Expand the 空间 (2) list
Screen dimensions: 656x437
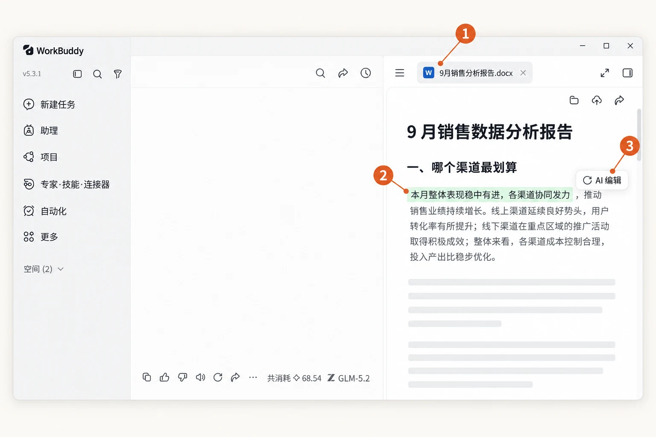point(44,269)
